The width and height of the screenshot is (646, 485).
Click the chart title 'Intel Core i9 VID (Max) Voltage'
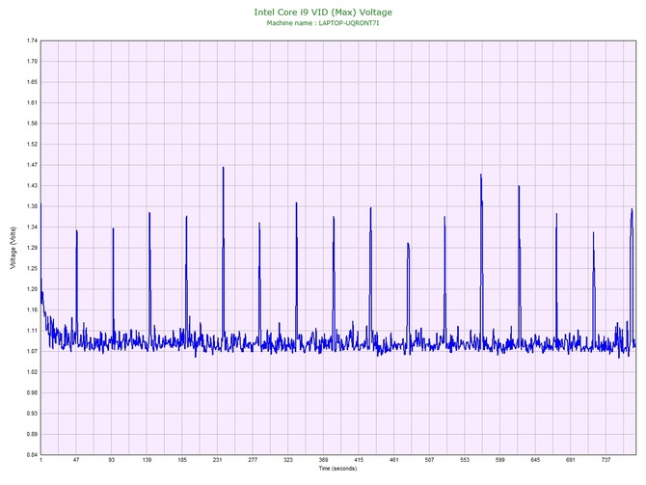point(323,13)
